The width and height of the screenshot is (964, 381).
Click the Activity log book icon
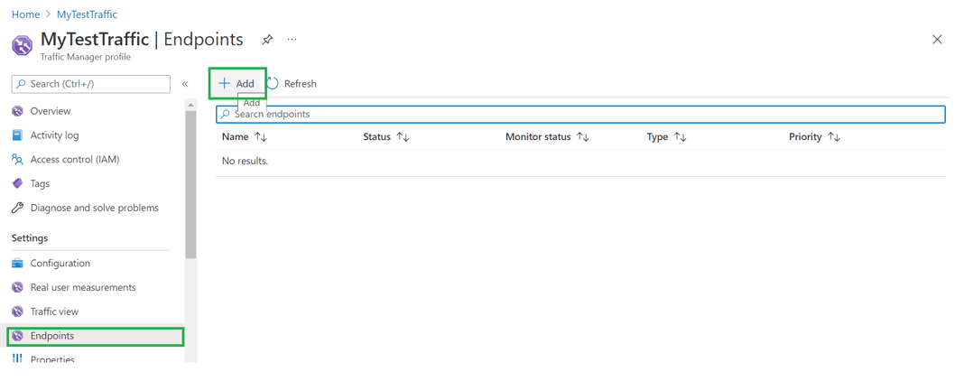(18, 135)
